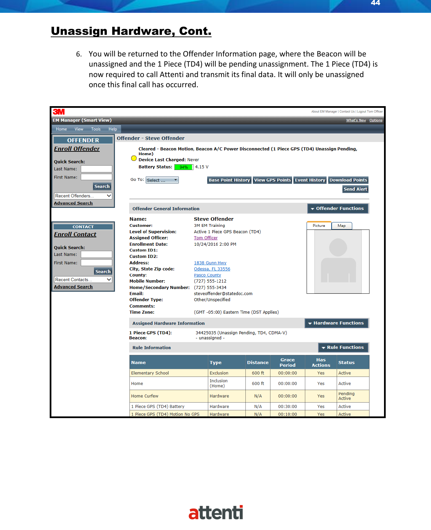Expand the Rule Functions menu
The image size is (431, 530).
pyautogui.click(x=343, y=347)
